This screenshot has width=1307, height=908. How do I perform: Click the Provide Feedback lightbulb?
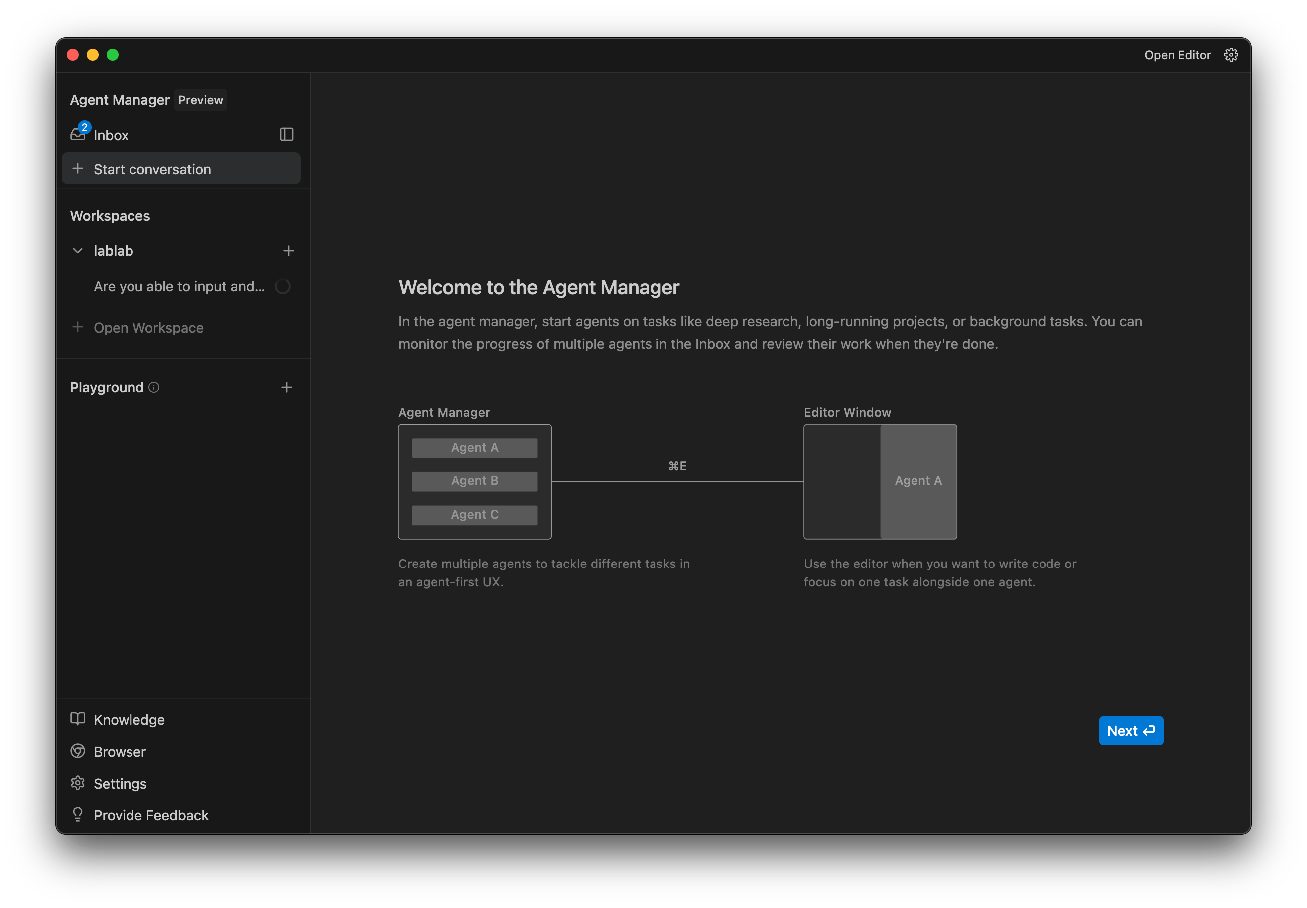[78, 815]
